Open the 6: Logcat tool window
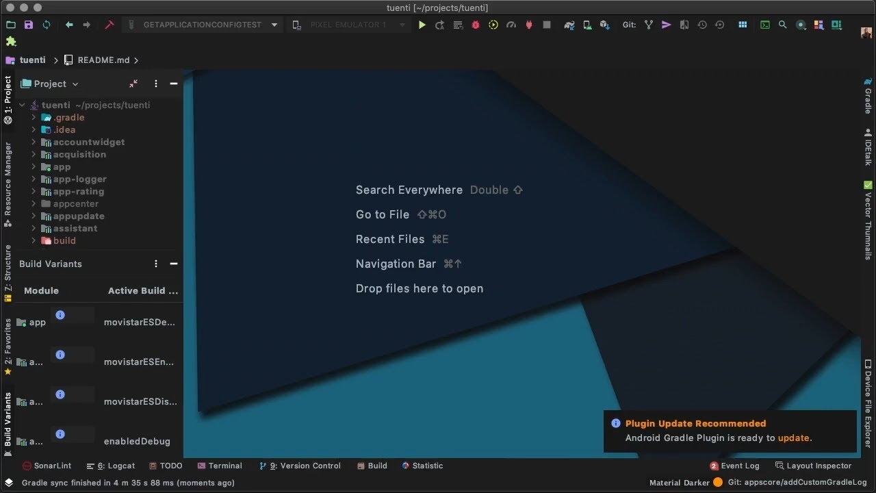This screenshot has height=493, width=876. click(x=111, y=466)
